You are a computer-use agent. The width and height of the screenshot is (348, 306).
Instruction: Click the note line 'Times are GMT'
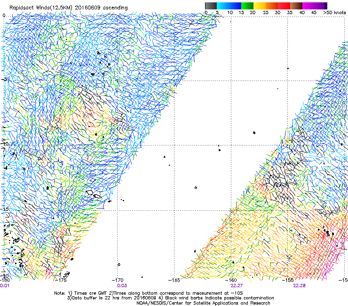[x=91, y=293]
